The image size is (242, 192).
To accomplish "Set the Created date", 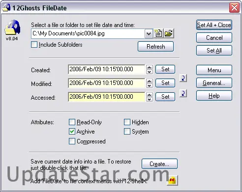I will (x=165, y=69).
